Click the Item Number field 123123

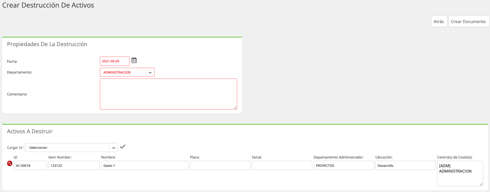click(x=74, y=165)
